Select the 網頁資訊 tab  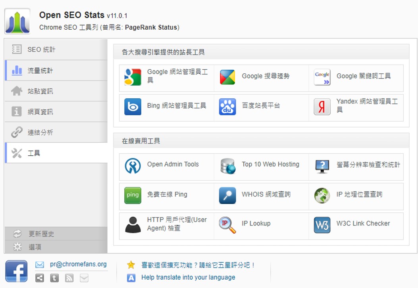pyautogui.click(x=56, y=112)
